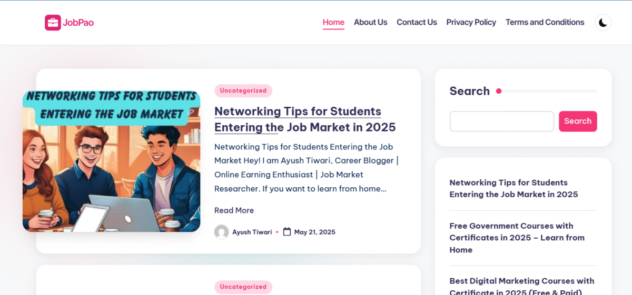Click the calendar icon beside May 21, 2025
The width and height of the screenshot is (632, 295).
point(287,232)
